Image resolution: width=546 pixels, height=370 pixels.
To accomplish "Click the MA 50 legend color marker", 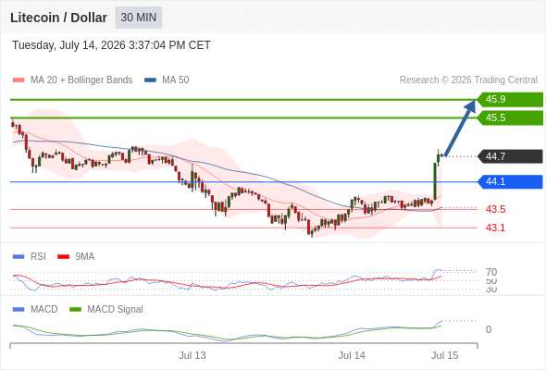I will pyautogui.click(x=150, y=80).
